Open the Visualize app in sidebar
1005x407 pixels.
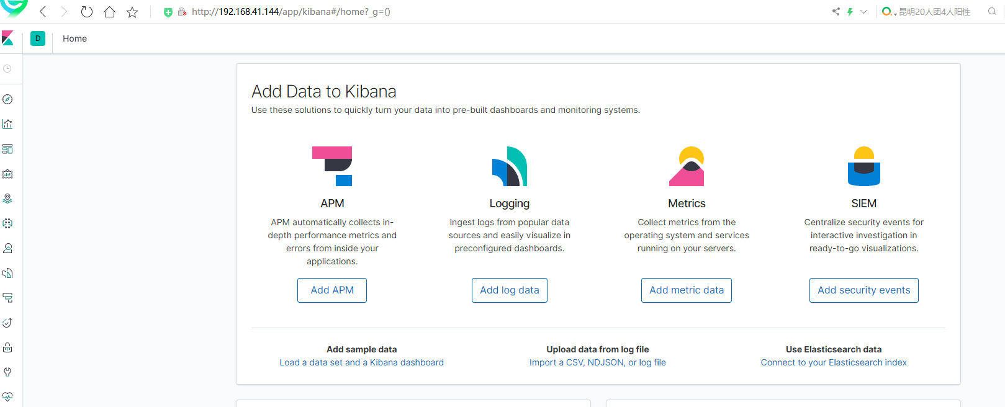[7, 124]
